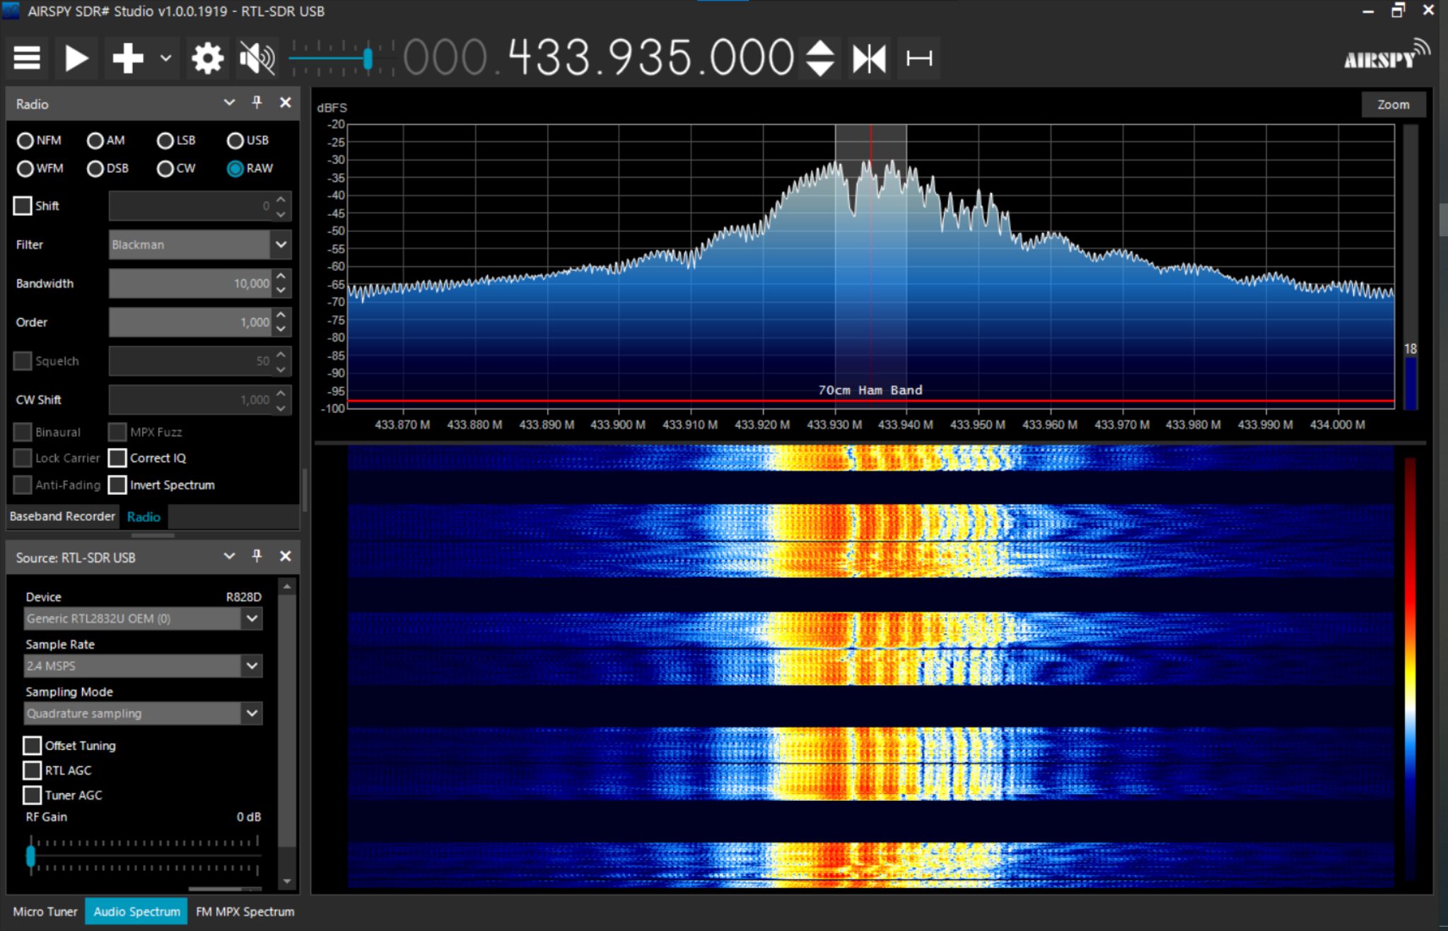This screenshot has height=931, width=1448.
Task: Enable RTL AGC
Action: (32, 770)
